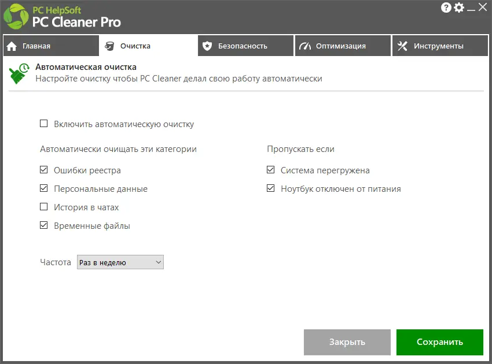Click the Настройте очистку description text

pos(179,79)
